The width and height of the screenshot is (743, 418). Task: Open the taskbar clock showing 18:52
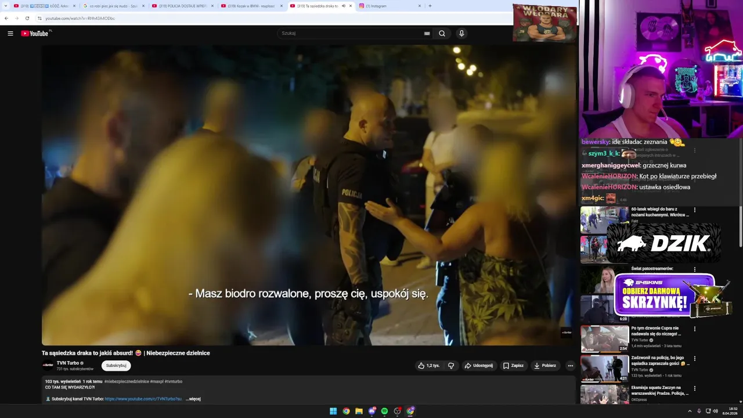click(x=730, y=411)
